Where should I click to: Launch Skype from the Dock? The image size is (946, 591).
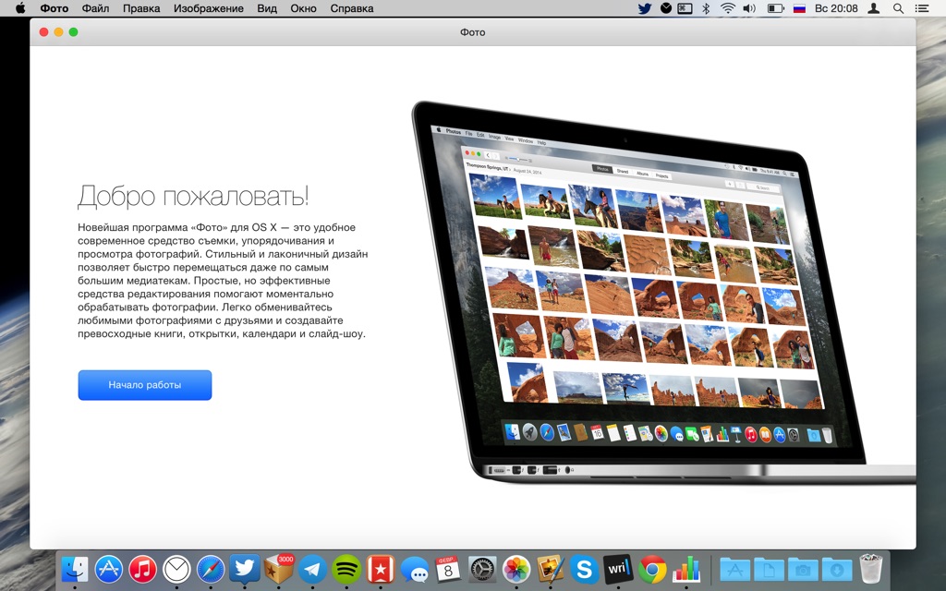point(584,569)
